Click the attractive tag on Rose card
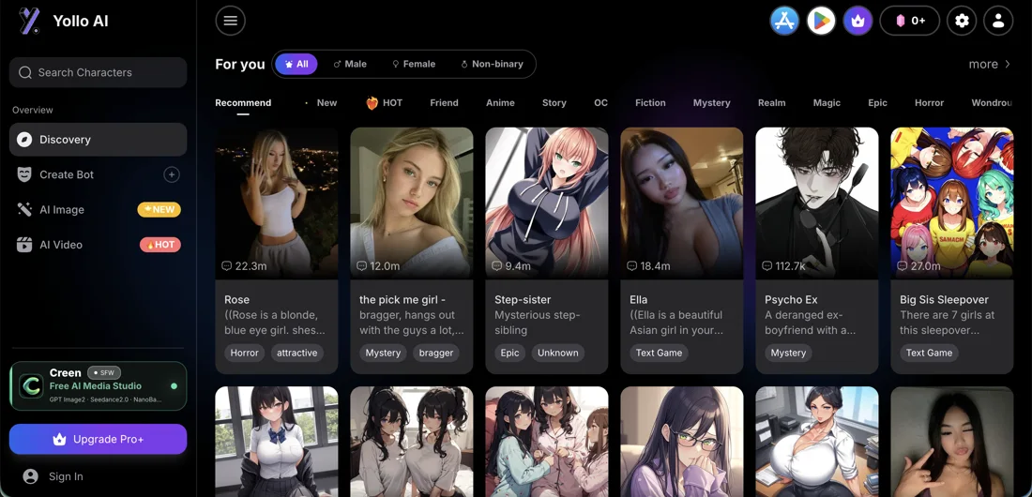Viewport: 1032px width, 497px height. (x=296, y=353)
